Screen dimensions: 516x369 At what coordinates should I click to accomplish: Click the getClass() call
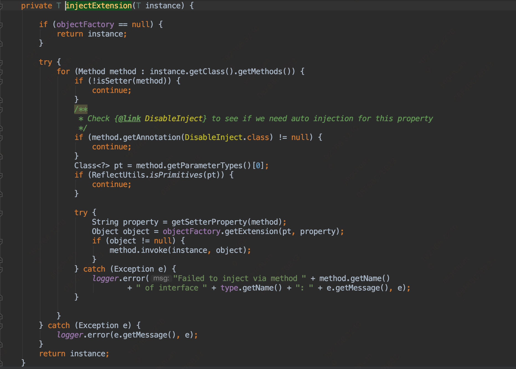click(211, 72)
